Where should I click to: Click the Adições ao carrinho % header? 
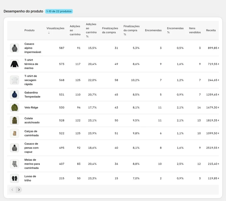click(x=91, y=30)
